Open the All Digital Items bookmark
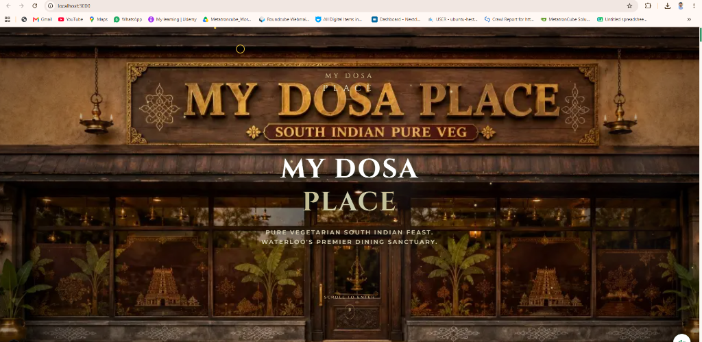 click(339, 19)
